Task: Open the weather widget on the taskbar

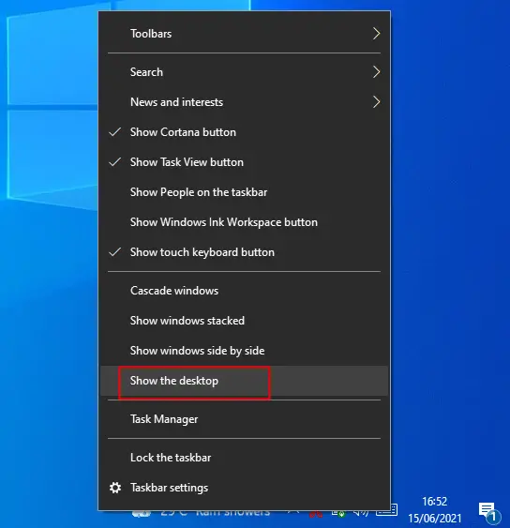Action: click(x=201, y=513)
